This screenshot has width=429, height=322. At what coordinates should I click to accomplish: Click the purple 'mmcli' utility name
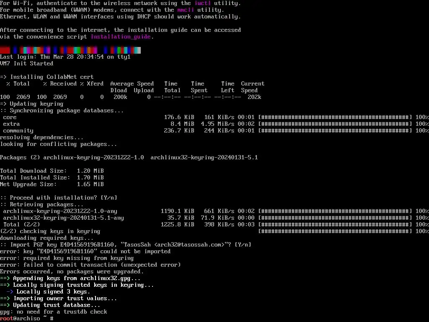click(x=186, y=10)
